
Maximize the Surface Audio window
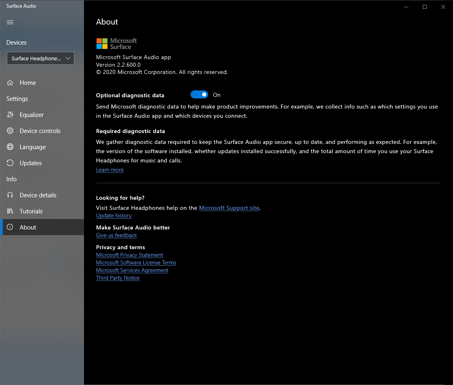(424, 7)
